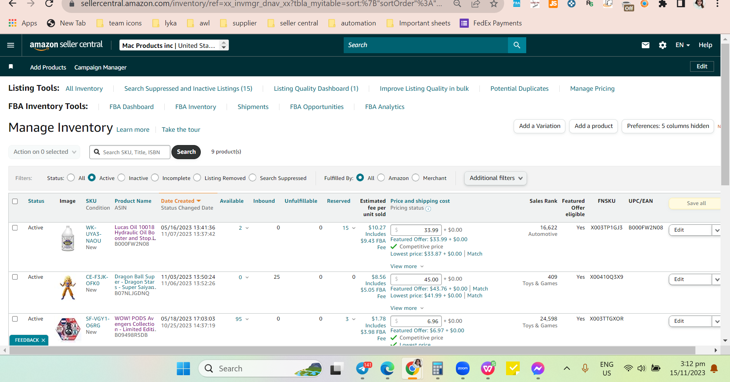Go to the Shipments tool
Image resolution: width=730 pixels, height=382 pixels.
click(253, 107)
